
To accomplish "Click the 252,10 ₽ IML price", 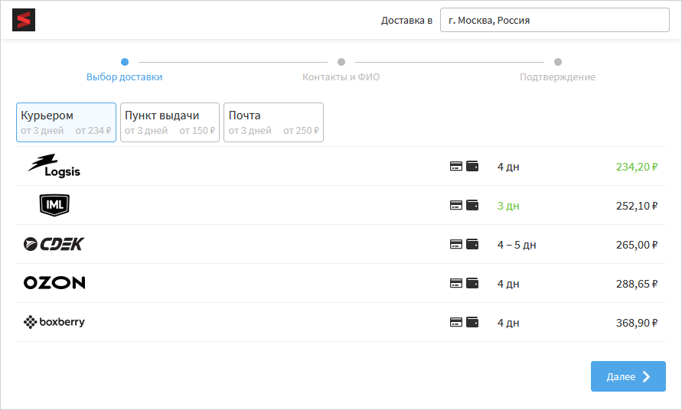I will click(637, 206).
